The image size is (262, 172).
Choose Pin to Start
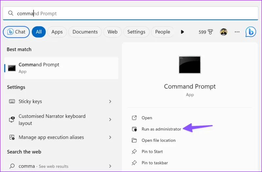pyautogui.click(x=152, y=151)
